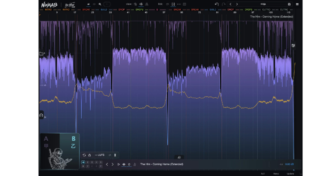The width and height of the screenshot is (319, 176).
Task: Select reference slot 3
Action: pos(92,162)
